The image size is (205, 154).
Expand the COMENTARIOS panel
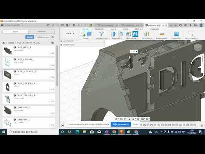tap(61, 45)
